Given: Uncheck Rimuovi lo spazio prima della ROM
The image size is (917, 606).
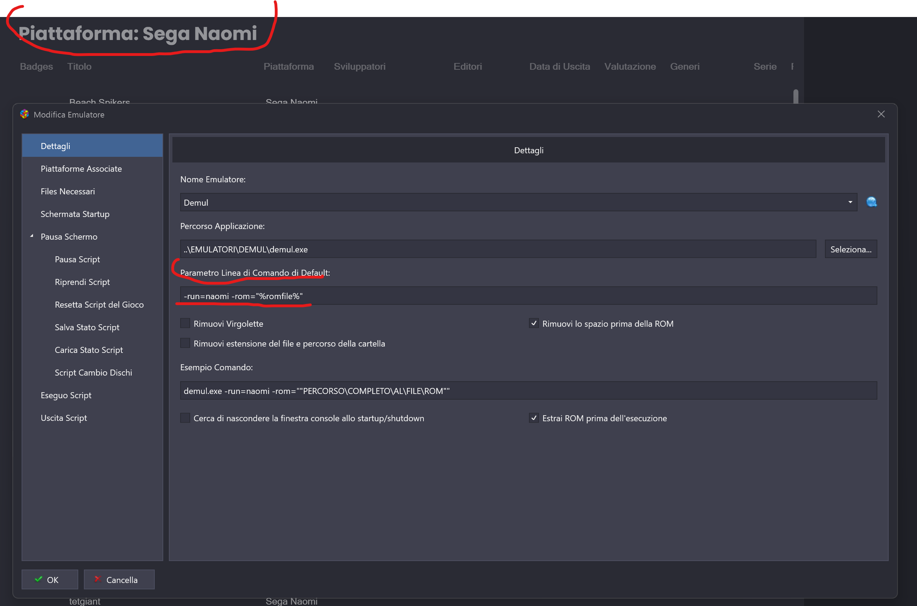Looking at the screenshot, I should point(534,323).
